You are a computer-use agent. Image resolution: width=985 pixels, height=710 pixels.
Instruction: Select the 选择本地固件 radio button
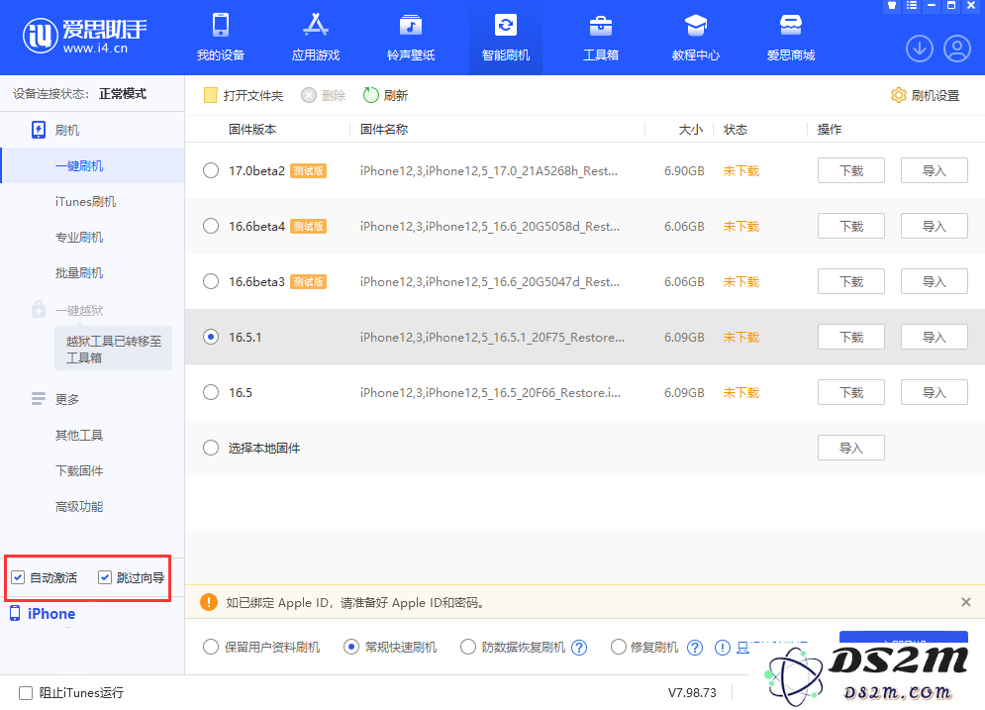point(211,448)
